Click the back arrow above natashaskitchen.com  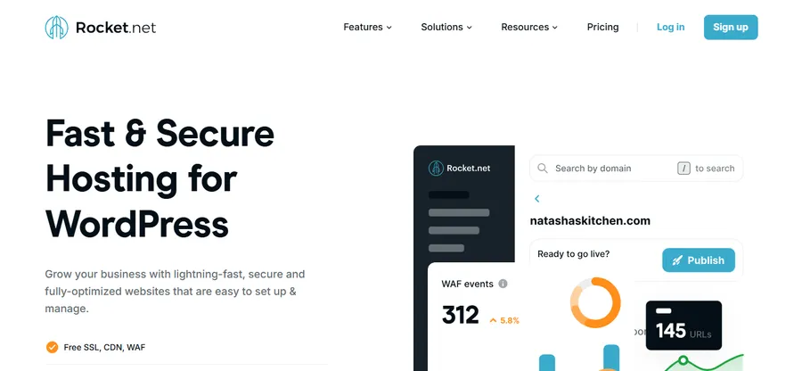click(x=536, y=199)
